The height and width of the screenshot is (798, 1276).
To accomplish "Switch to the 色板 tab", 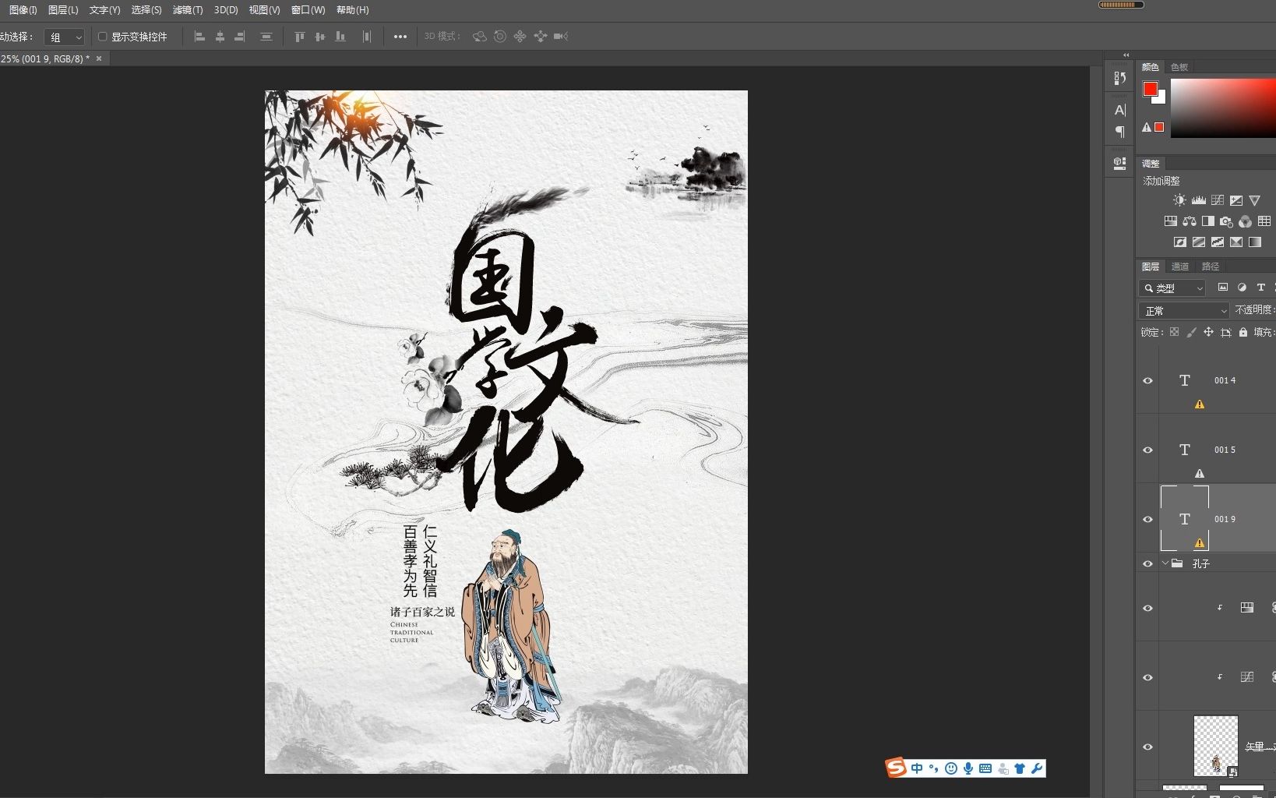I will point(1179,67).
